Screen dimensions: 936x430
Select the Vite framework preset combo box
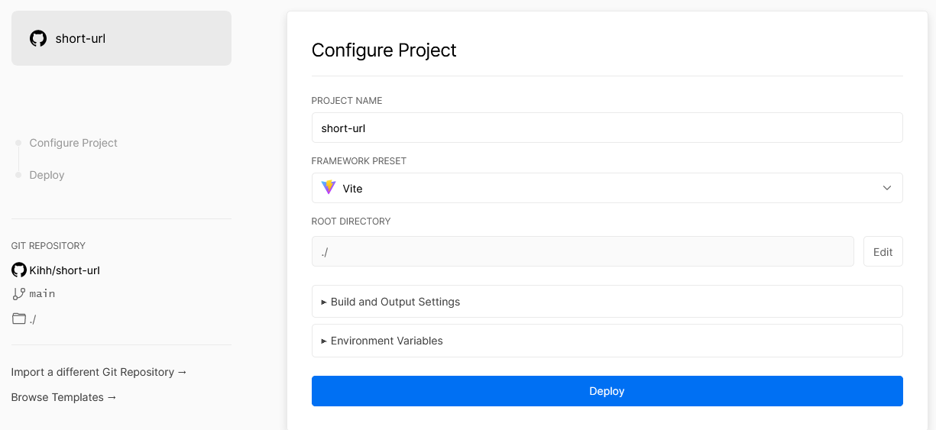click(x=607, y=188)
